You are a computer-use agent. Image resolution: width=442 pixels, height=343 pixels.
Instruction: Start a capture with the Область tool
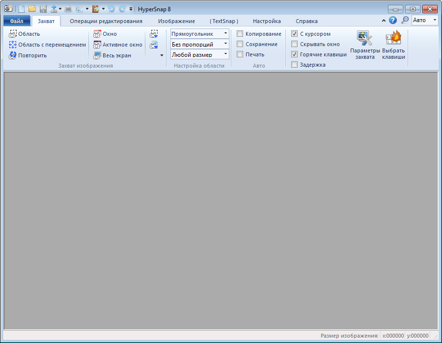click(25, 34)
